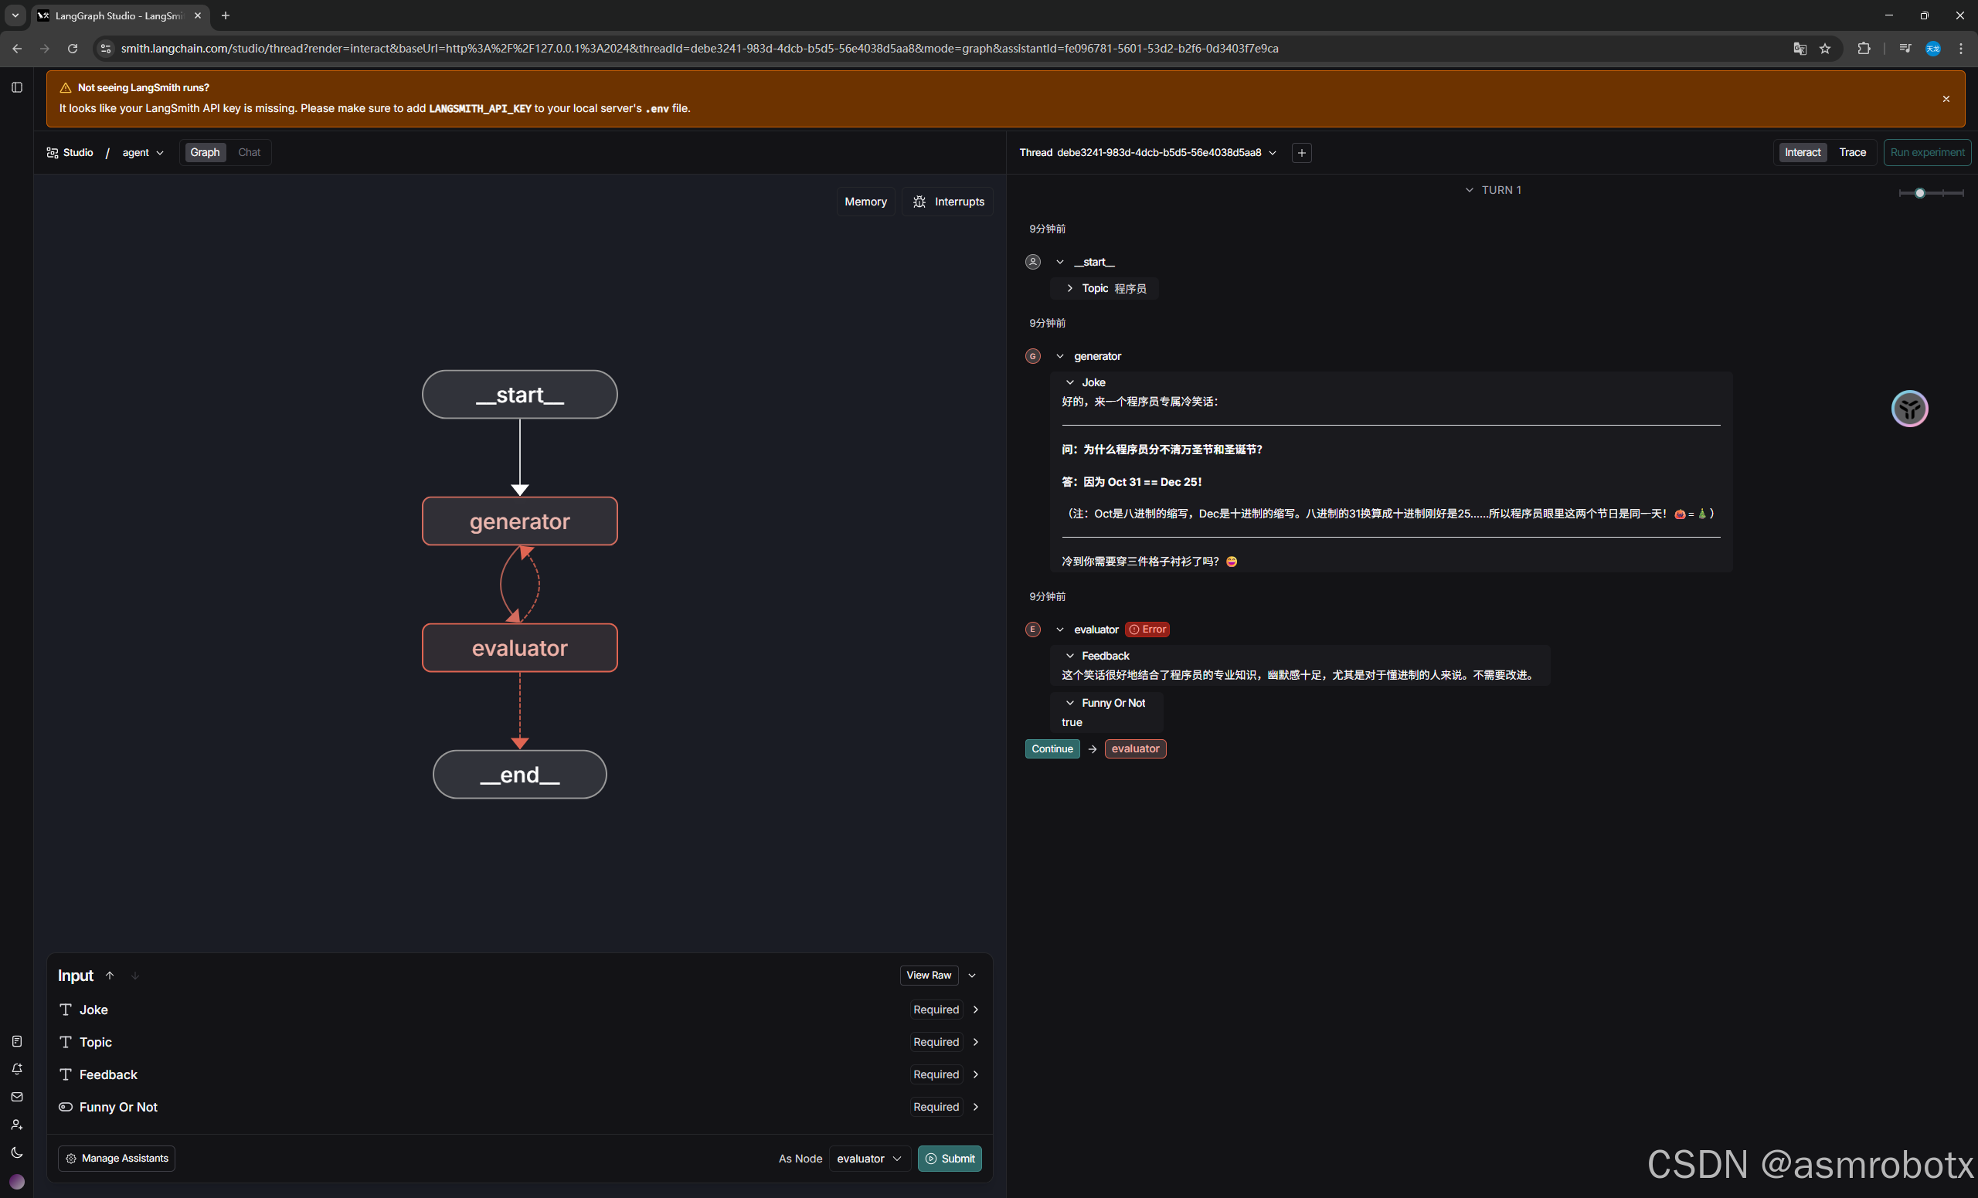
Task: Toggle dark mode moon icon
Action: point(17,1152)
